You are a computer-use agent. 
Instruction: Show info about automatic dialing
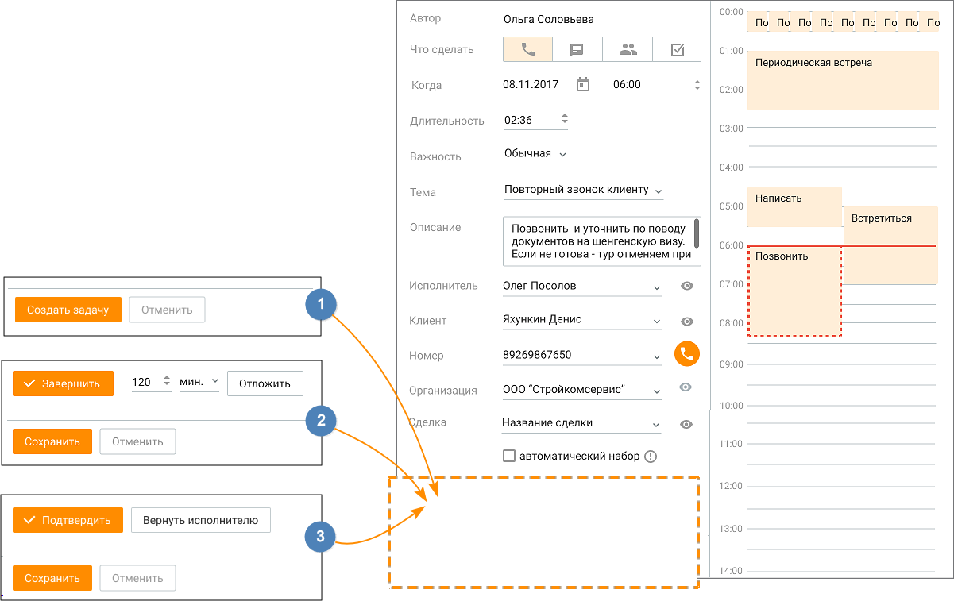pyautogui.click(x=651, y=457)
